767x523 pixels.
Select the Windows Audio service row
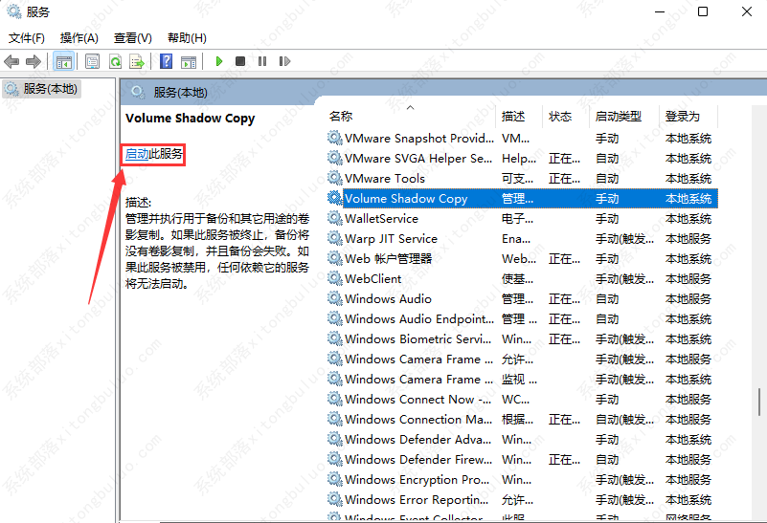[388, 299]
